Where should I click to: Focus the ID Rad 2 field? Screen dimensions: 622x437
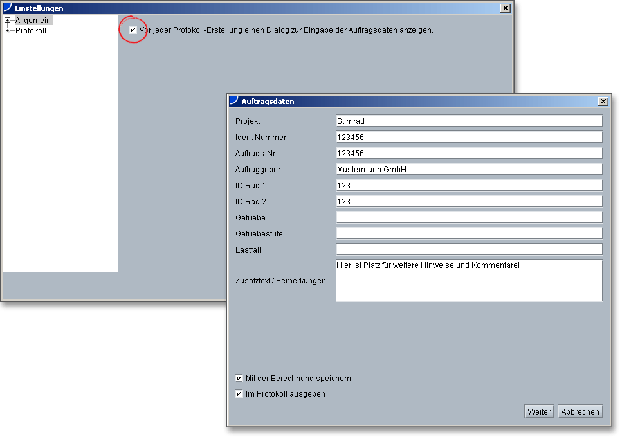[468, 201]
